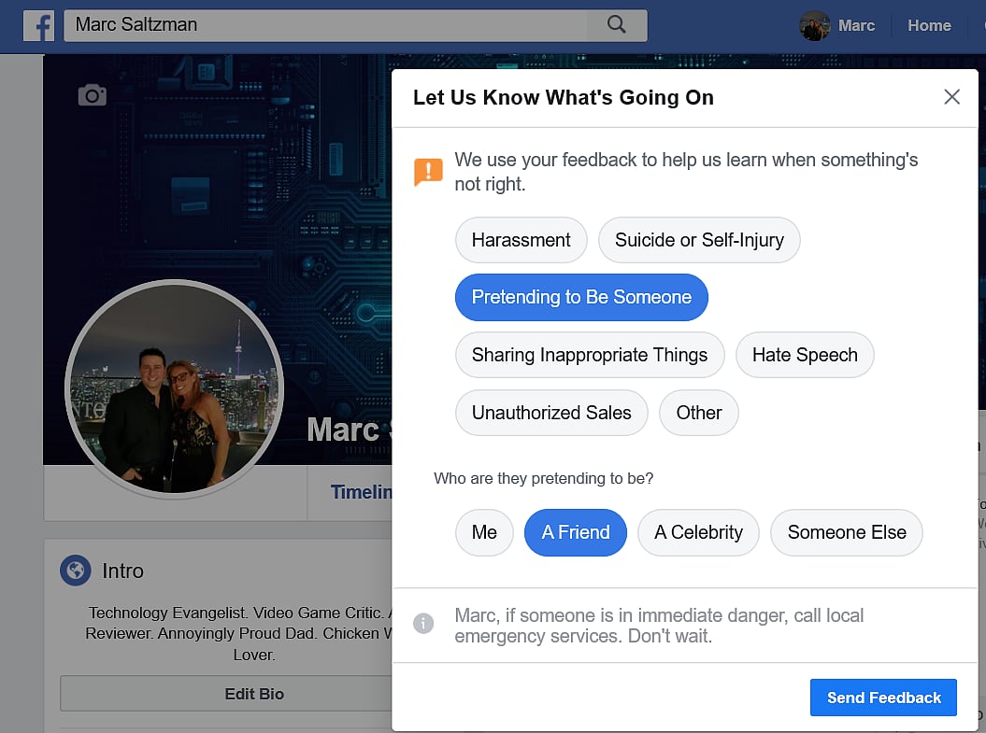Click the orange warning icon in the dialog
Screen dimensions: 986x733
[x=427, y=170]
